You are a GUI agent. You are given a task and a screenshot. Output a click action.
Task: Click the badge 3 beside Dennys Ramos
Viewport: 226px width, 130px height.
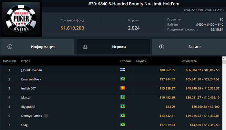pyautogui.click(x=46, y=116)
